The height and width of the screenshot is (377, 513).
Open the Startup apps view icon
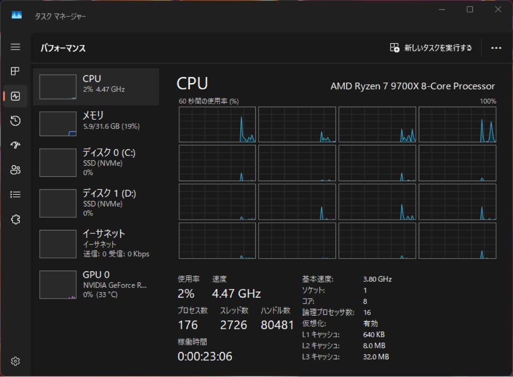pyautogui.click(x=15, y=145)
